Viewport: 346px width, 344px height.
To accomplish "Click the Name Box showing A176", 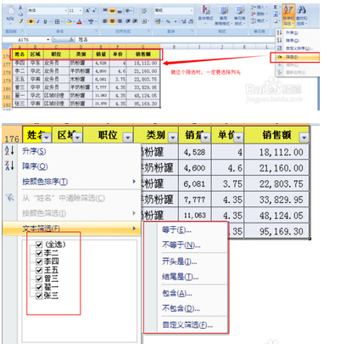I will [26, 40].
